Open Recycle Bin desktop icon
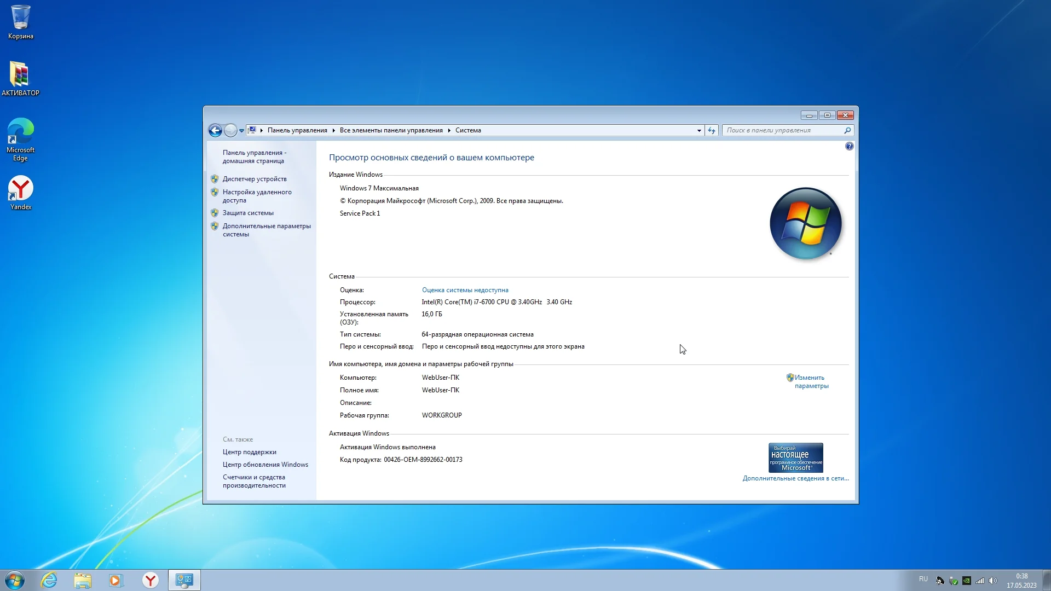The image size is (1051, 591). tap(20, 22)
